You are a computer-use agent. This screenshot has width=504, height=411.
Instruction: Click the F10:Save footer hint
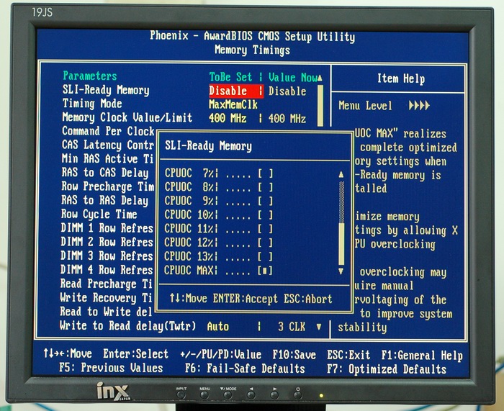(x=294, y=355)
